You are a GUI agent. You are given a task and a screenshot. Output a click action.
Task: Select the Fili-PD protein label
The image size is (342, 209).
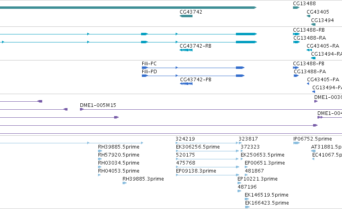pyautogui.click(x=149, y=72)
